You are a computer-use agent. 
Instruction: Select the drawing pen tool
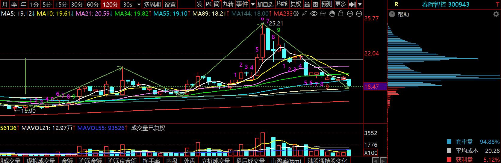pyautogui.click(x=305, y=14)
